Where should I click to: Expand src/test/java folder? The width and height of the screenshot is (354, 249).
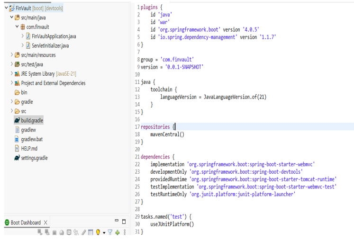(x=12, y=64)
